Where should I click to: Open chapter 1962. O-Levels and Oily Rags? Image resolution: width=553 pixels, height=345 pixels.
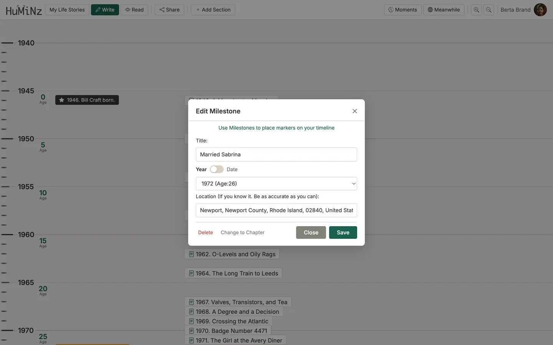pyautogui.click(x=232, y=254)
